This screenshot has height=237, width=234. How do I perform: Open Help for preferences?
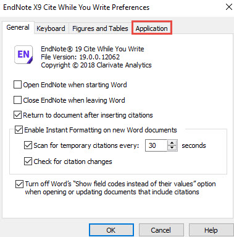(x=211, y=230)
